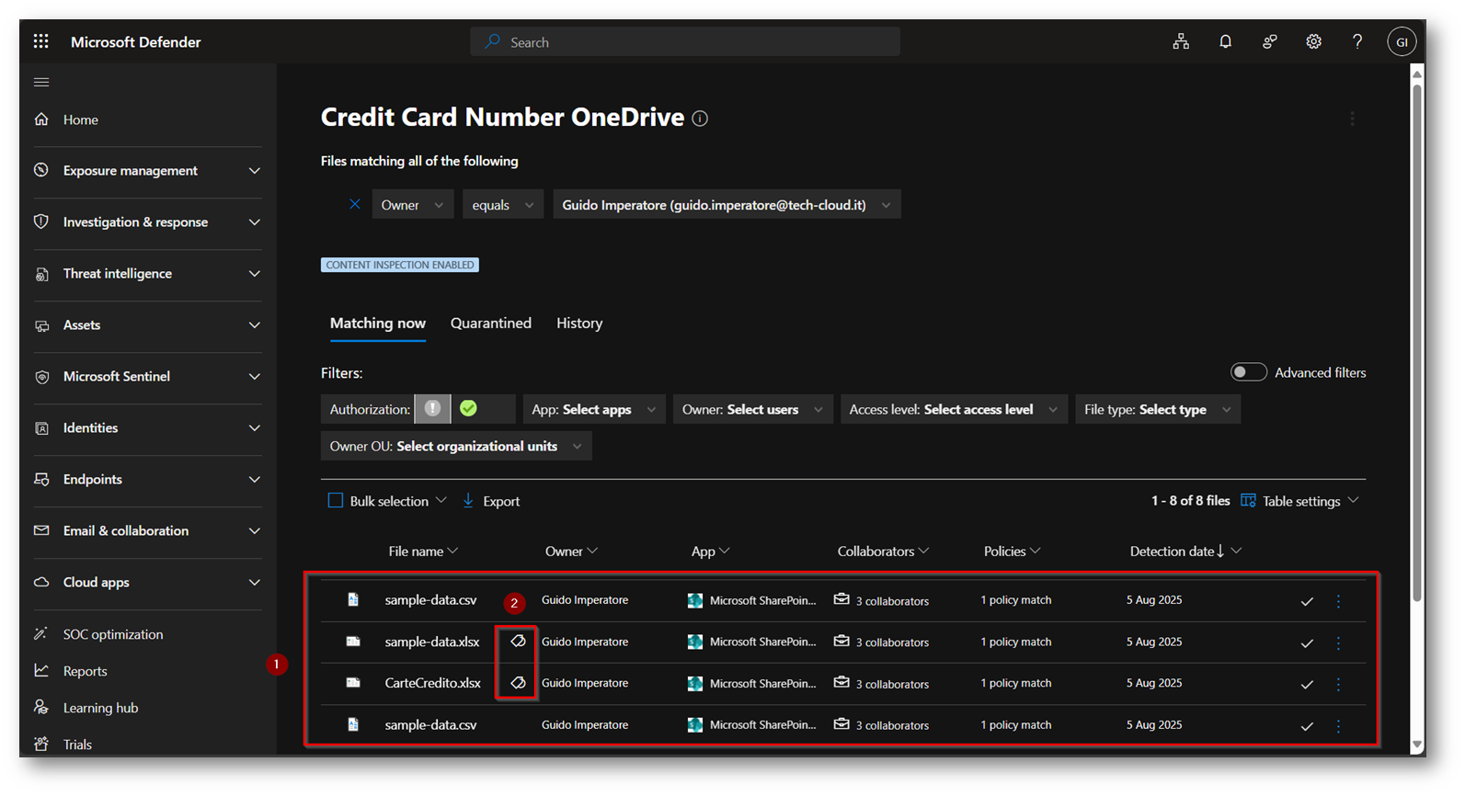Open the History tab

click(579, 323)
